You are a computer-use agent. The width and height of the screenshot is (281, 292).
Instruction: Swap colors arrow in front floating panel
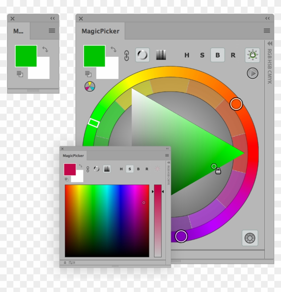(x=80, y=166)
